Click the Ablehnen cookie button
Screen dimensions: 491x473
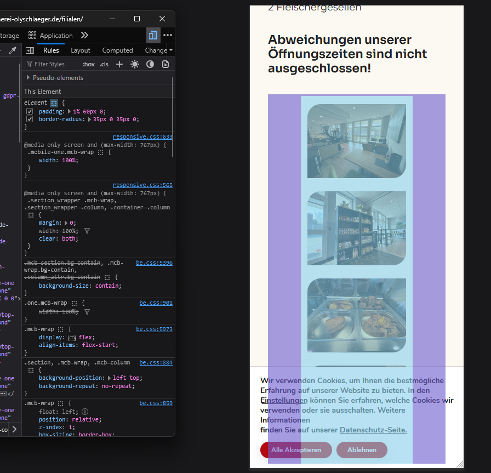pyautogui.click(x=362, y=450)
